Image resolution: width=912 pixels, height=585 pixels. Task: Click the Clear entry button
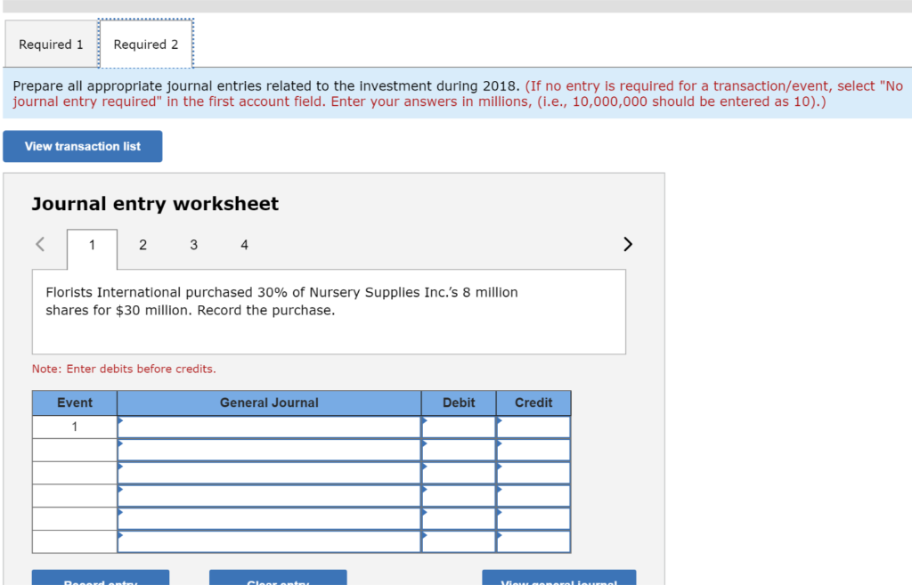pyautogui.click(x=277, y=580)
